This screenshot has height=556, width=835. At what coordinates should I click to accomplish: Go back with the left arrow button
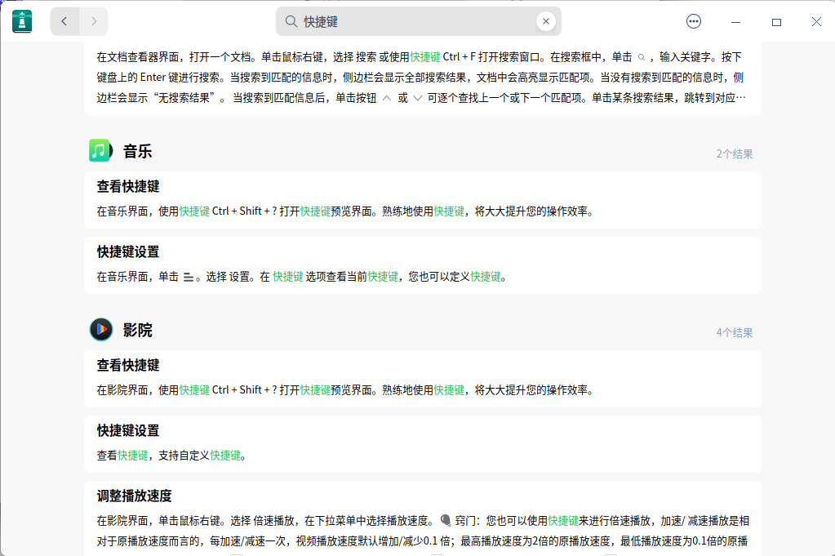64,21
